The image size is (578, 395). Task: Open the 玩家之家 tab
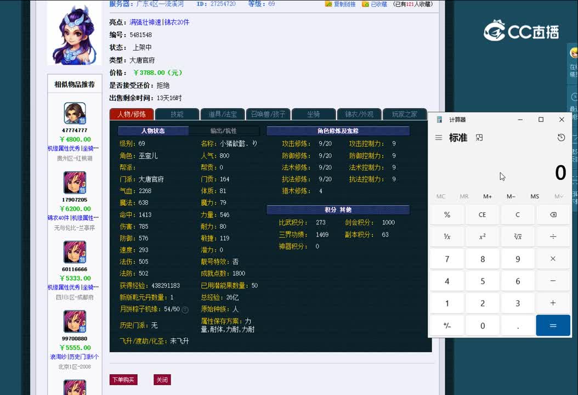pos(405,114)
